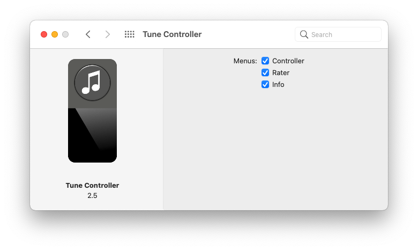This screenshot has height=250, width=418.
Task: Go back using the left chevron
Action: coord(88,34)
